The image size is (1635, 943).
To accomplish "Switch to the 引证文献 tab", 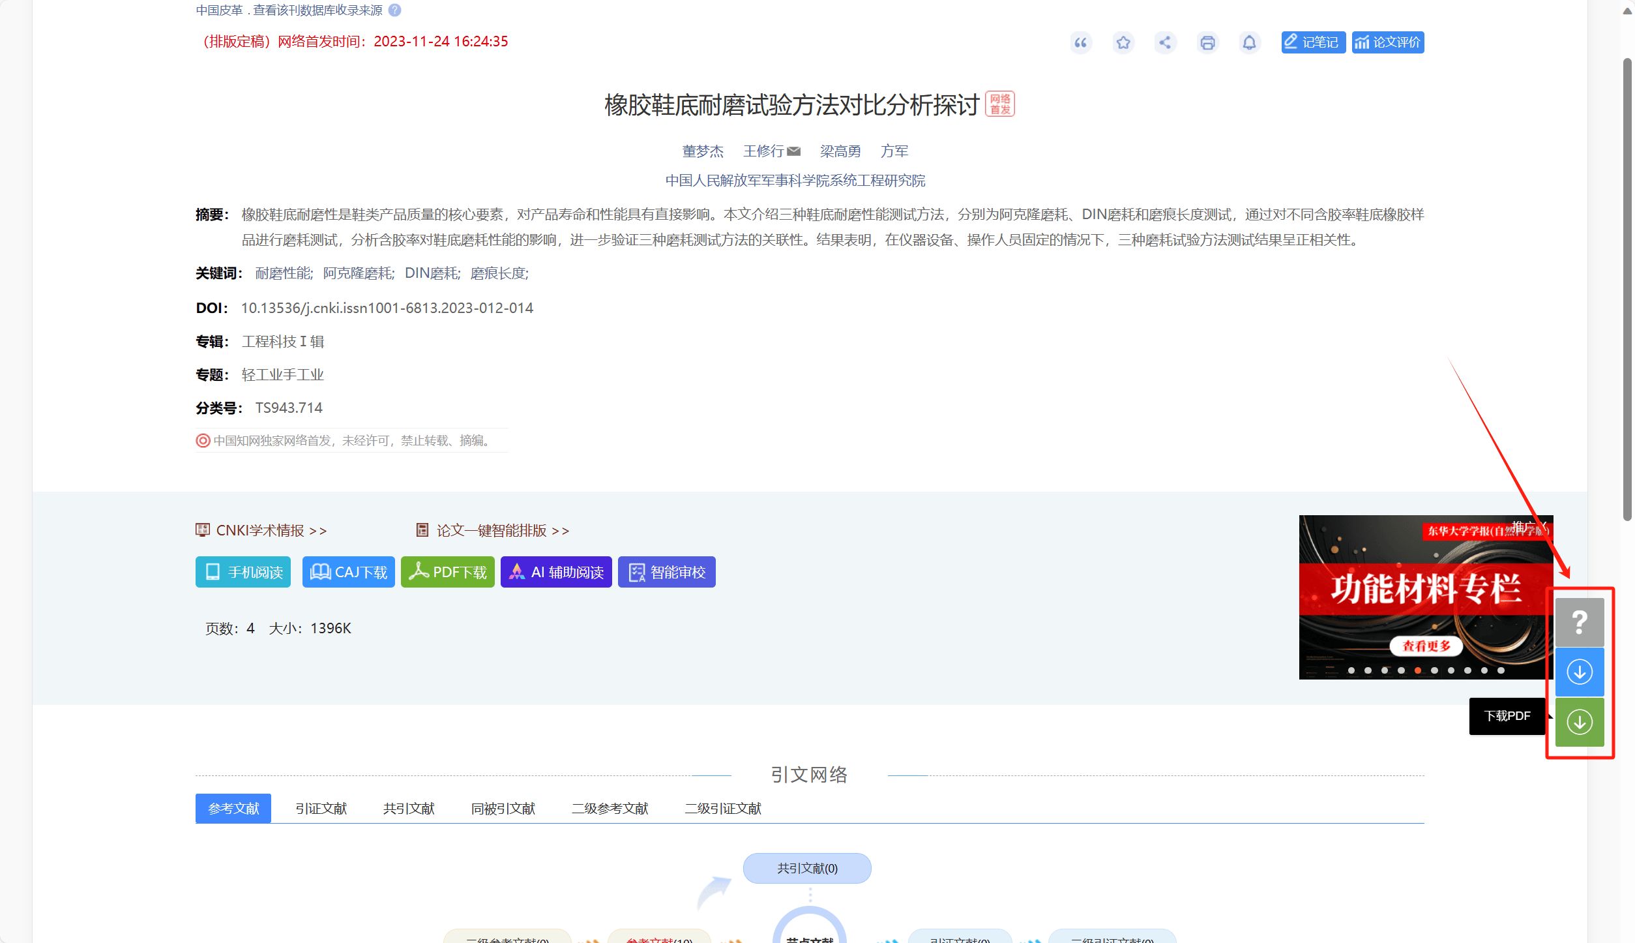I will coord(321,808).
